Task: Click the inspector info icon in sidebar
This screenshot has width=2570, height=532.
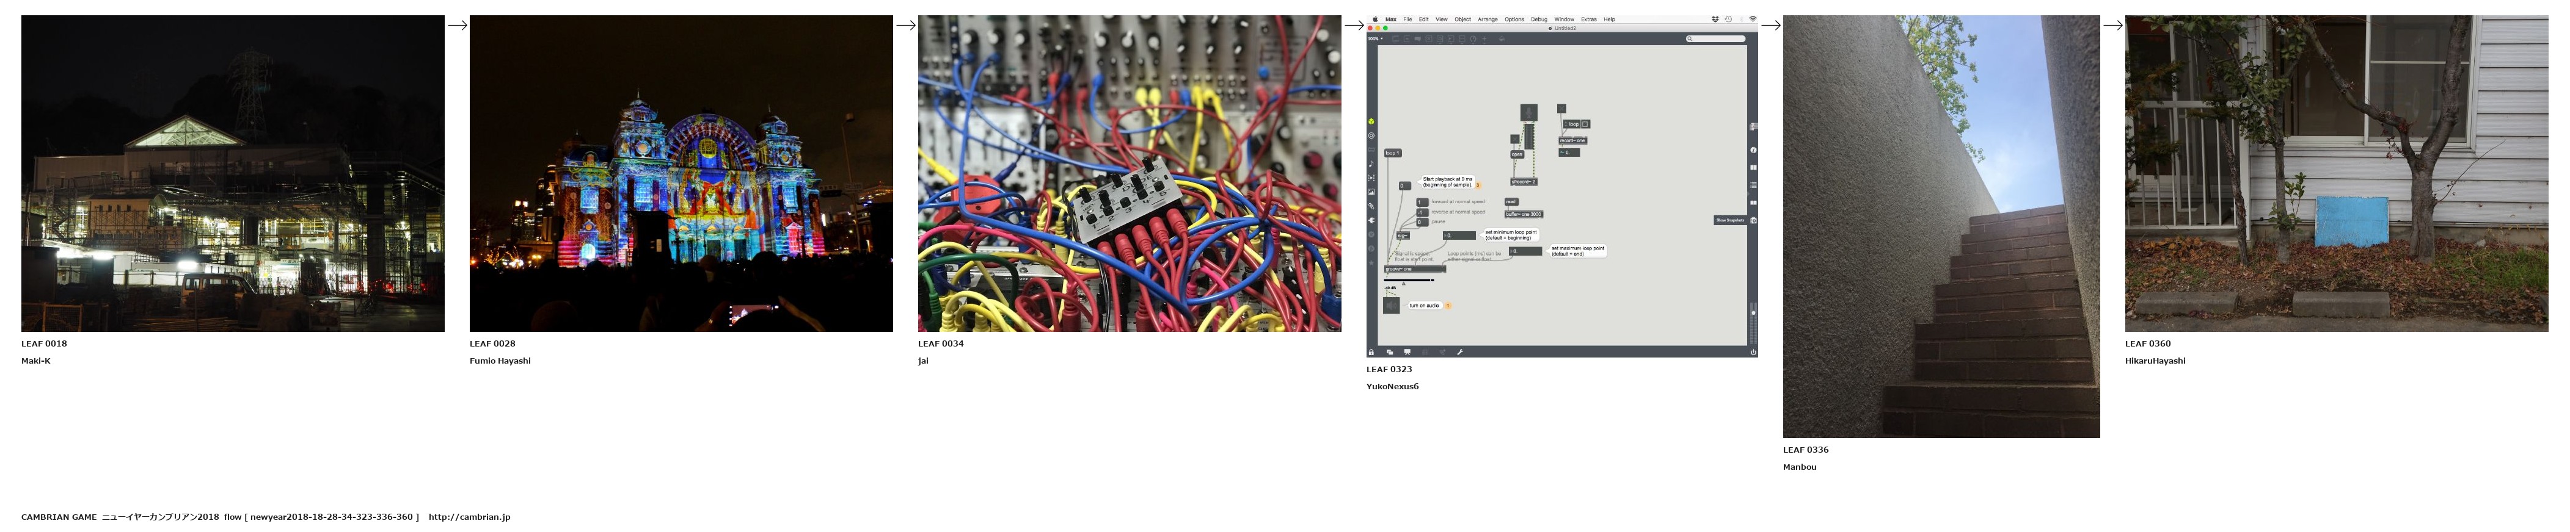Action: pyautogui.click(x=1753, y=151)
